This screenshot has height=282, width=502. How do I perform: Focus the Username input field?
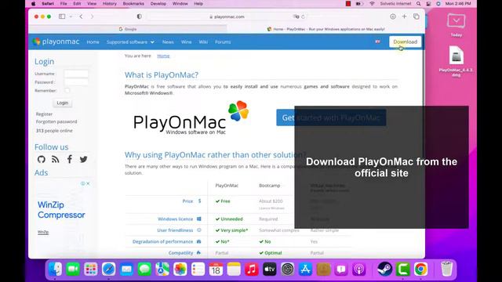tap(76, 74)
